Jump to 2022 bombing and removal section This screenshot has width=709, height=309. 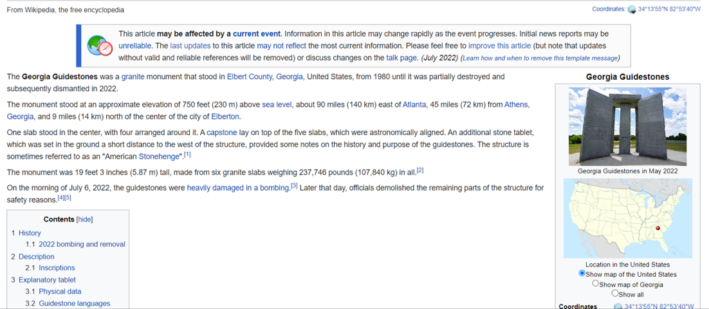point(82,244)
